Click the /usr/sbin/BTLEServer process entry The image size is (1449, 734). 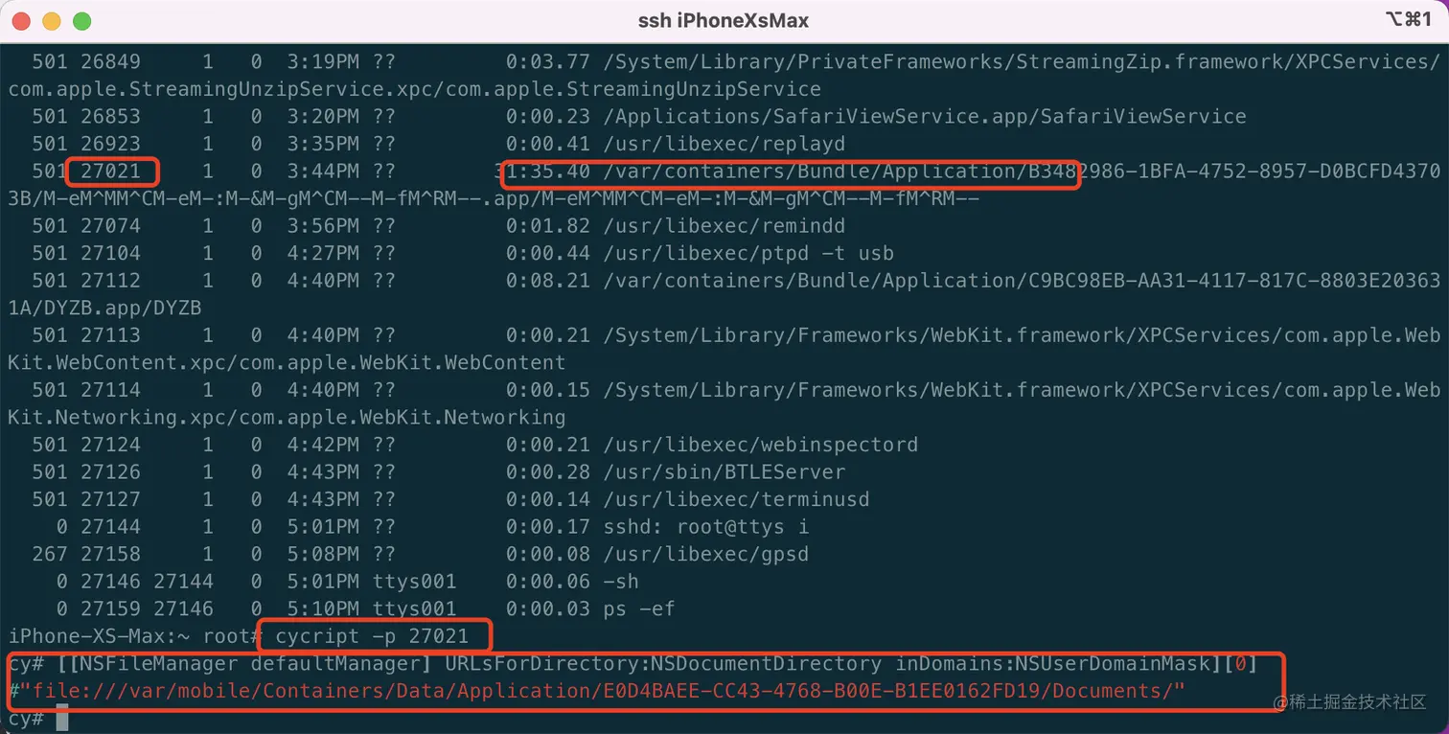point(724,472)
